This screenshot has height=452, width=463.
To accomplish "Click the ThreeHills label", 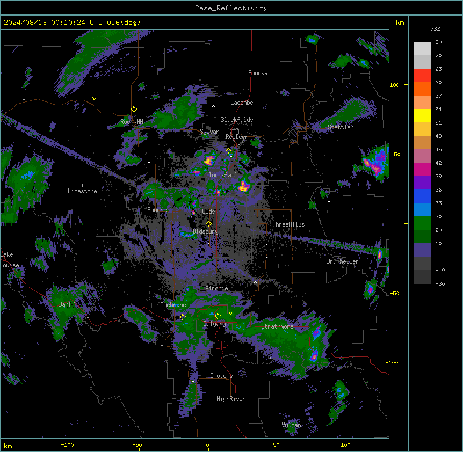I will 288,224.
